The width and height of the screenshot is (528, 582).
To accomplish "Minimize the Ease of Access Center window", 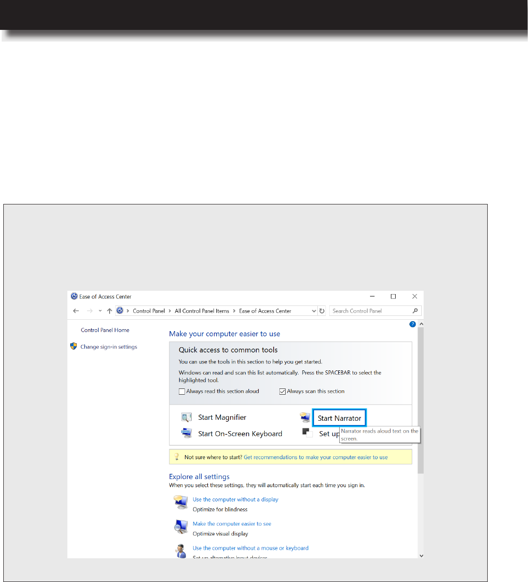I will pos(372,296).
